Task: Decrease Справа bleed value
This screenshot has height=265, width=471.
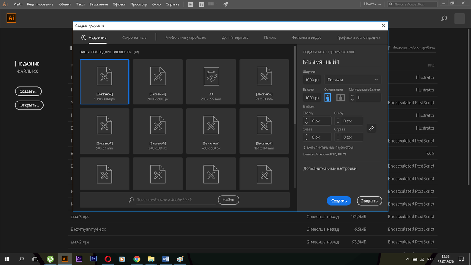Action: point(338,139)
